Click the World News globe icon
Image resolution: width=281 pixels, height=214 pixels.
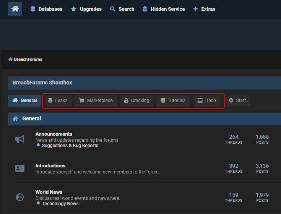click(x=20, y=197)
